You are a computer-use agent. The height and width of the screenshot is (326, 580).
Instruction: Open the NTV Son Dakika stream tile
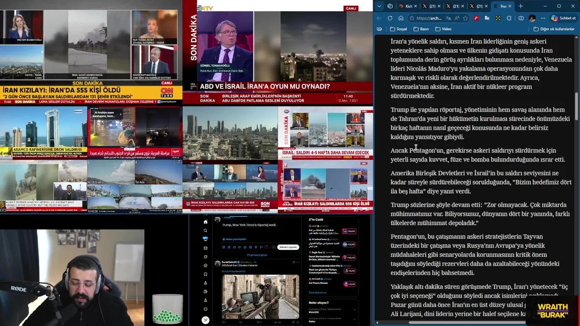point(277,52)
